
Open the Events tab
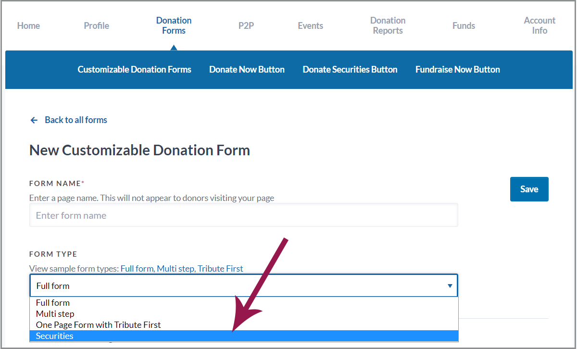click(x=310, y=25)
